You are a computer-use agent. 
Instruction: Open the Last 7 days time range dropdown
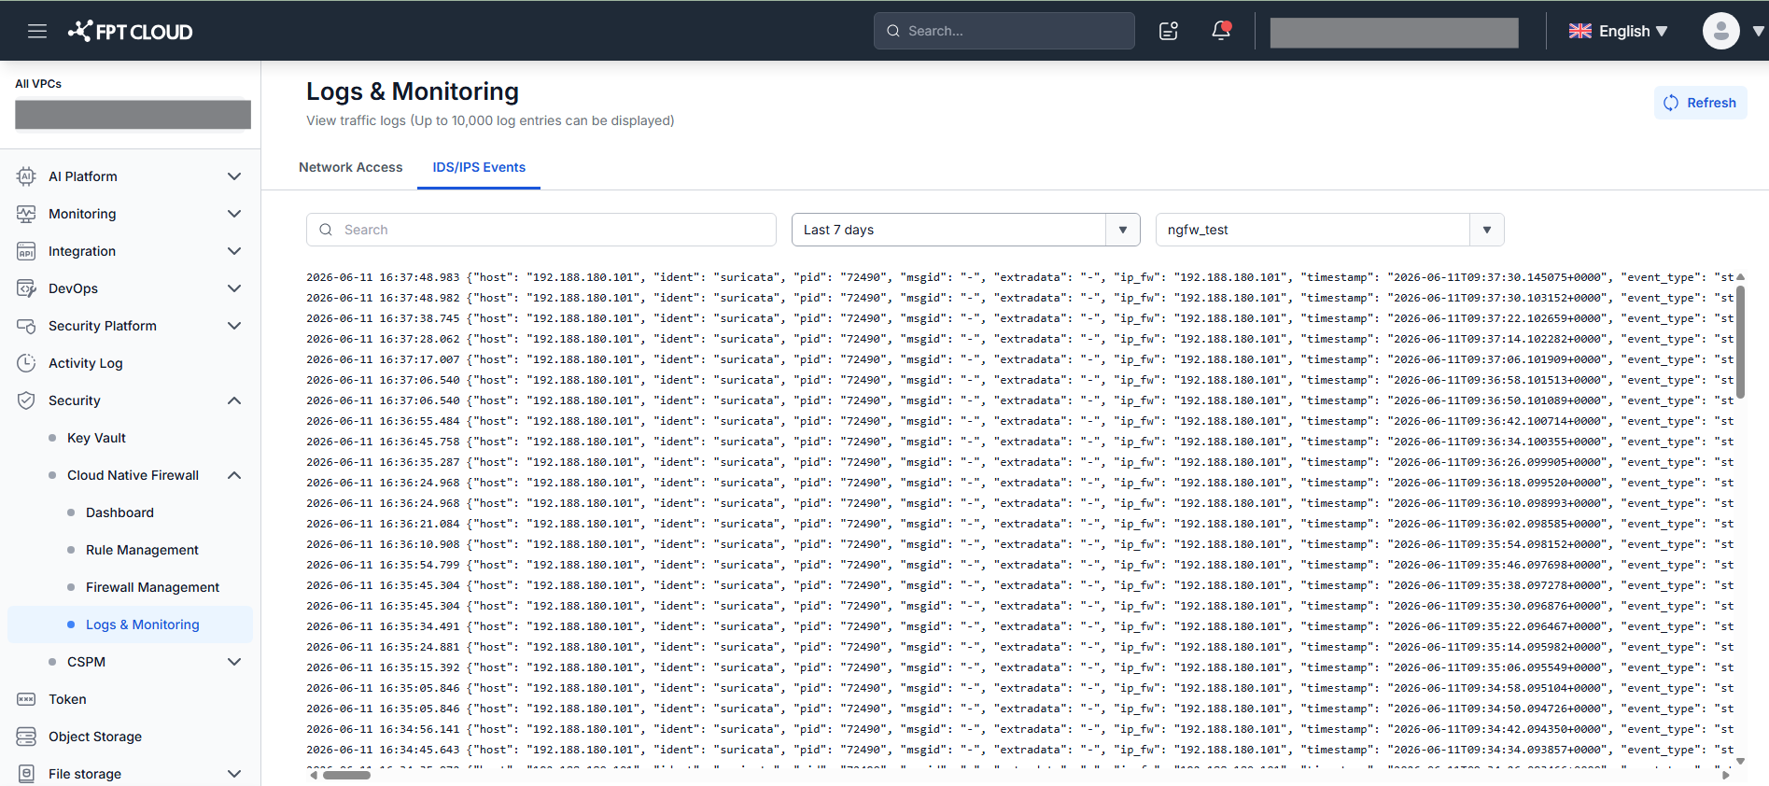[x=966, y=230]
